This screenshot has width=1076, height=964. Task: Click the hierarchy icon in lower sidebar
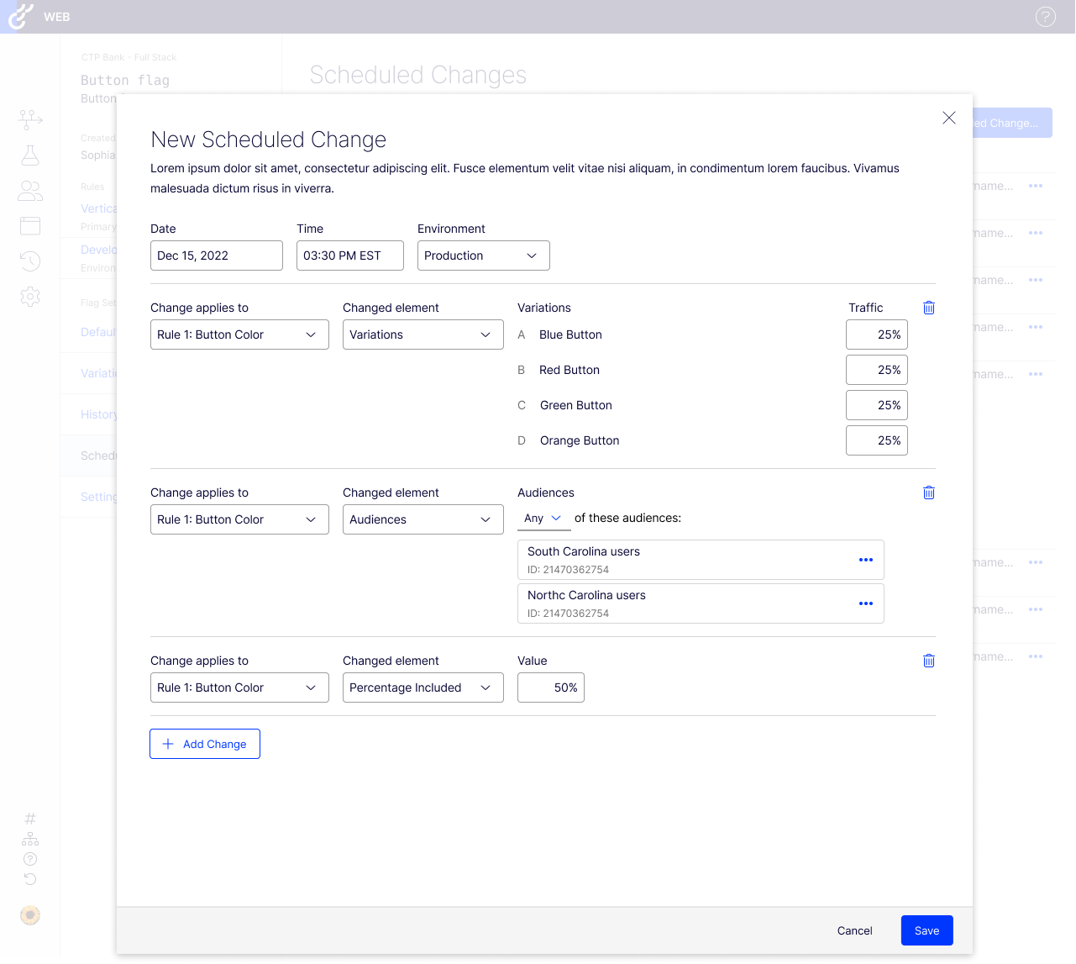click(x=30, y=839)
